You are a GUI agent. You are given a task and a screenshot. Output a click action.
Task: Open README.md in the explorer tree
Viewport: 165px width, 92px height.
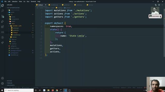[14, 55]
